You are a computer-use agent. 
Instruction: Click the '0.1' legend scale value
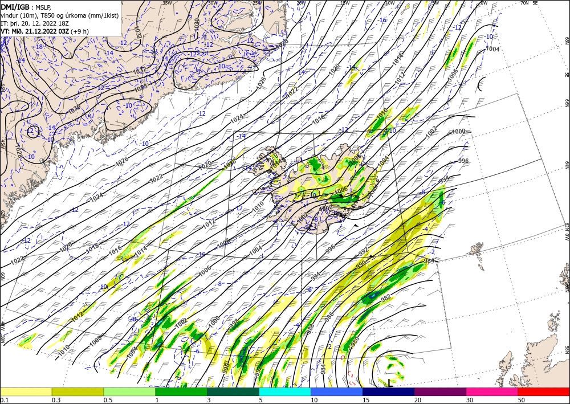[4, 400]
